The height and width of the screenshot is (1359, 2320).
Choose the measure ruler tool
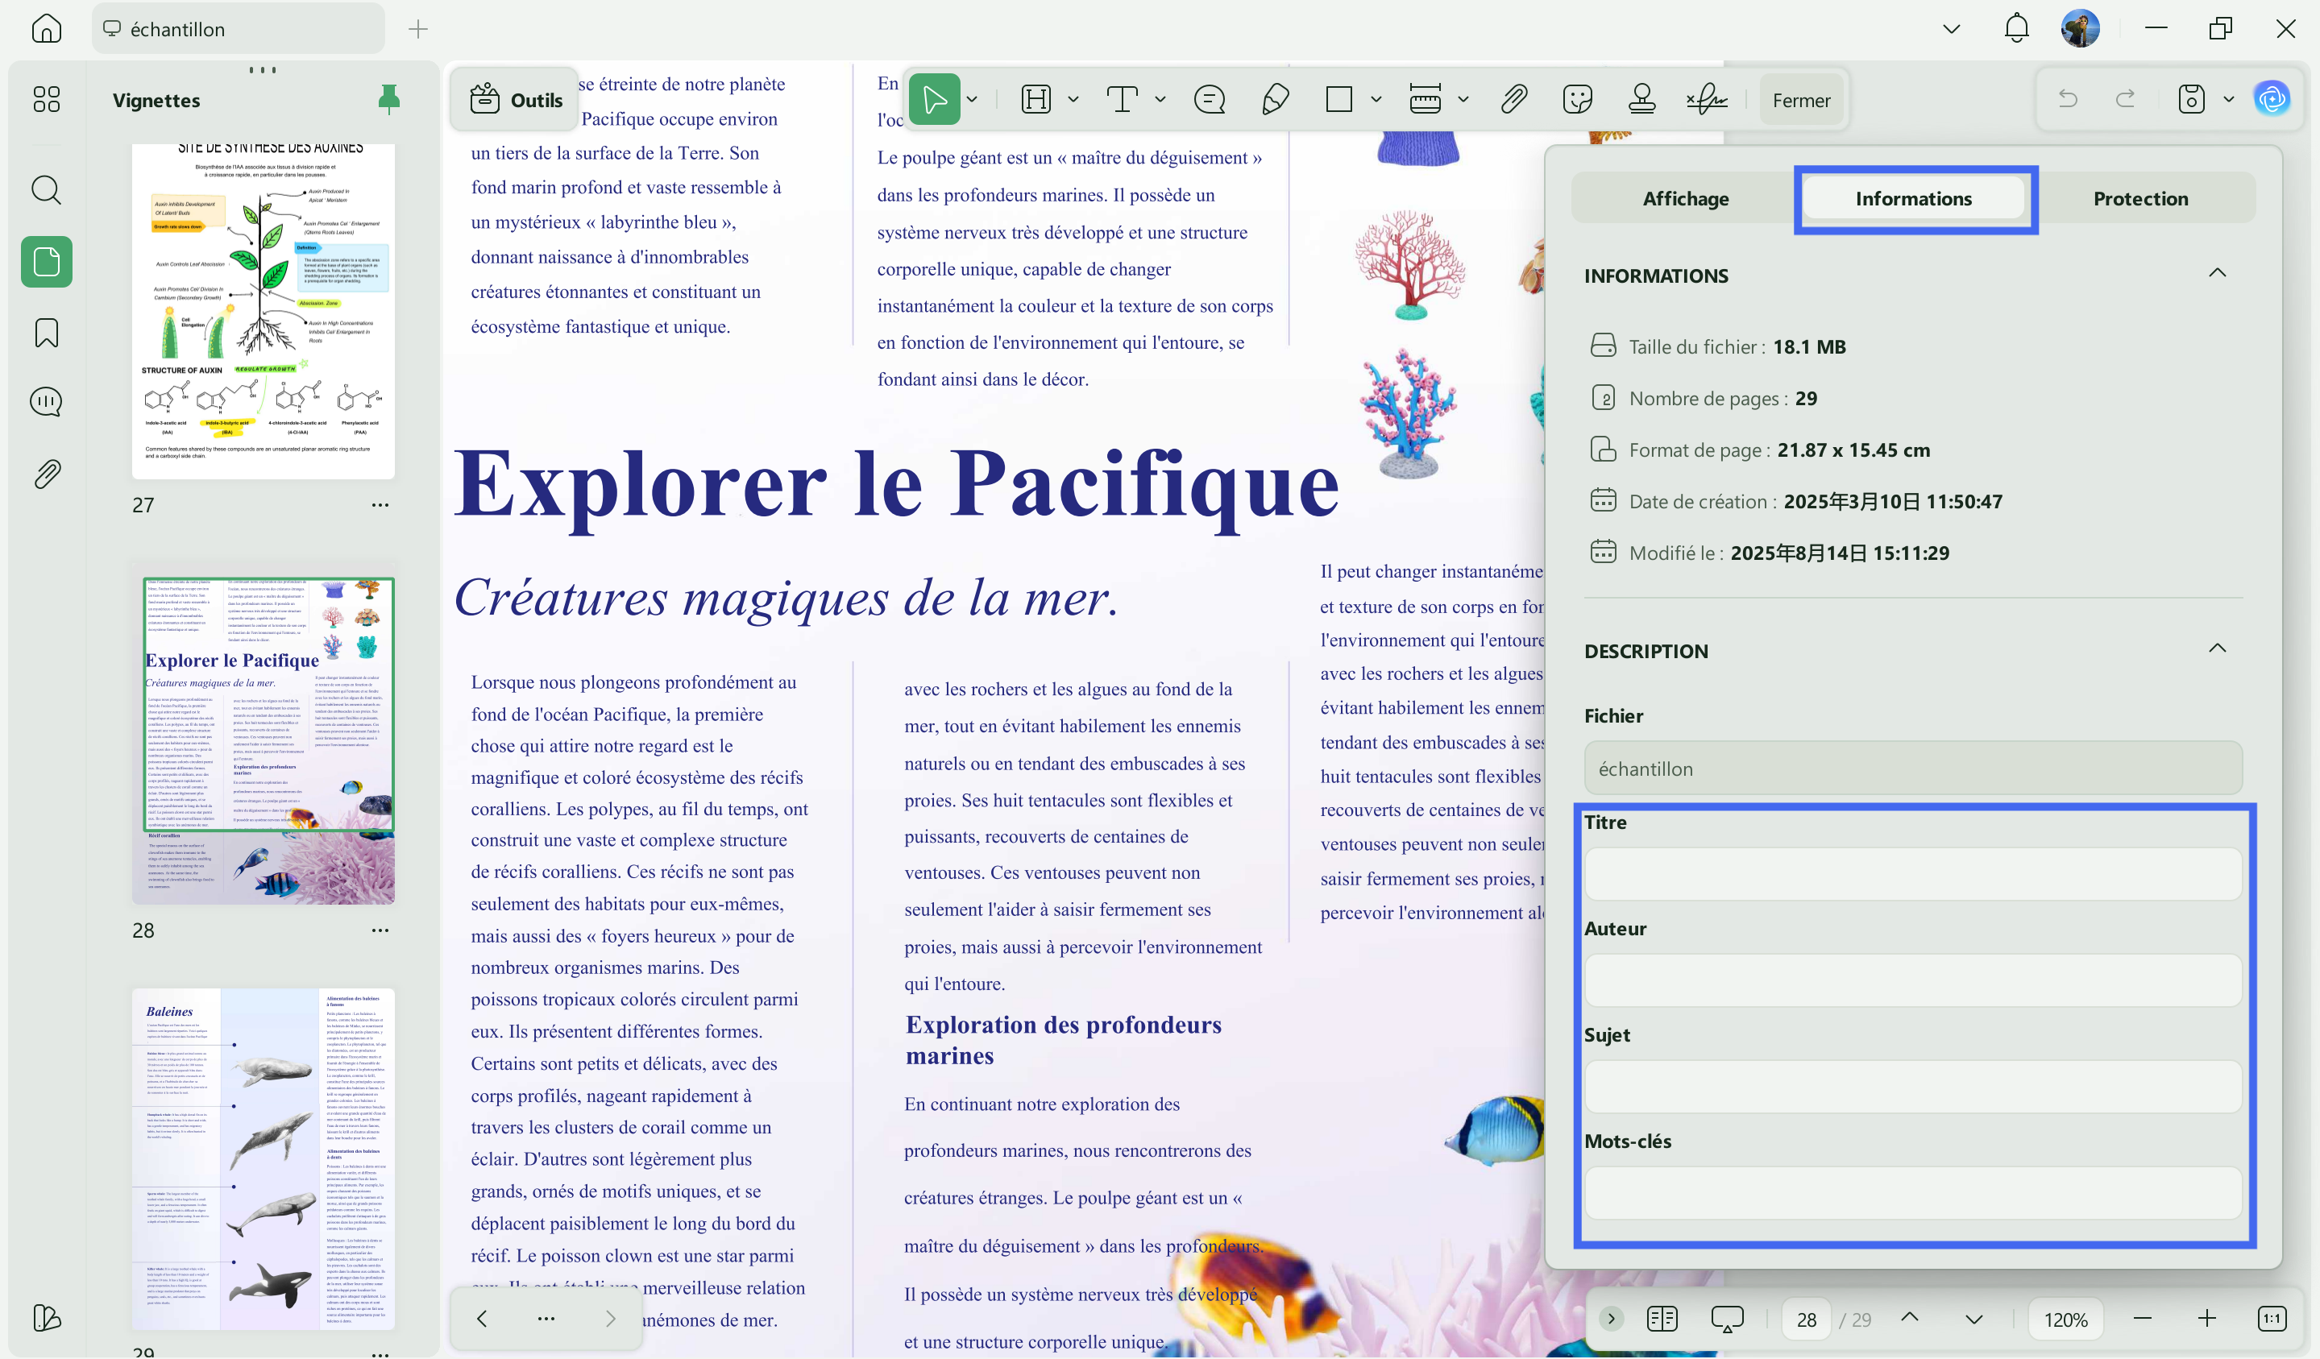click(1426, 99)
